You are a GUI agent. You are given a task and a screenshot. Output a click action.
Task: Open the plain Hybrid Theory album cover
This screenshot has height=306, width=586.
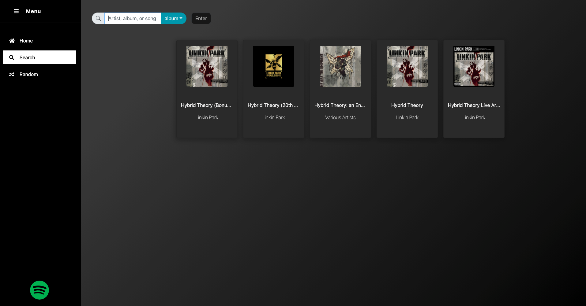click(407, 66)
